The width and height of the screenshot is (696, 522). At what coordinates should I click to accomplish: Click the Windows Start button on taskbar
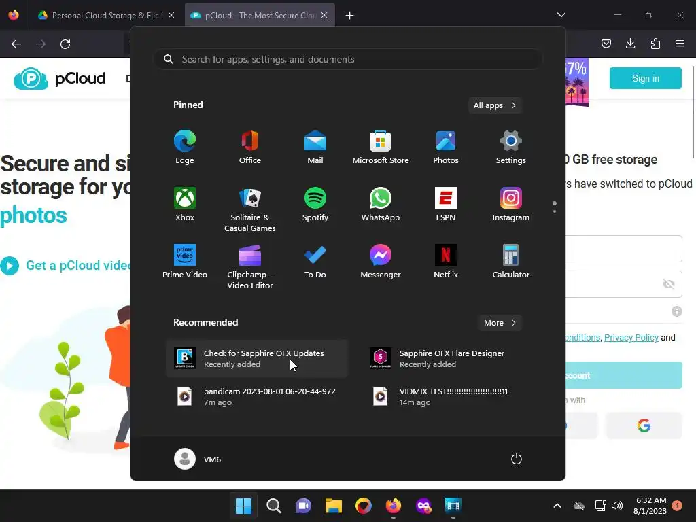[x=243, y=506]
